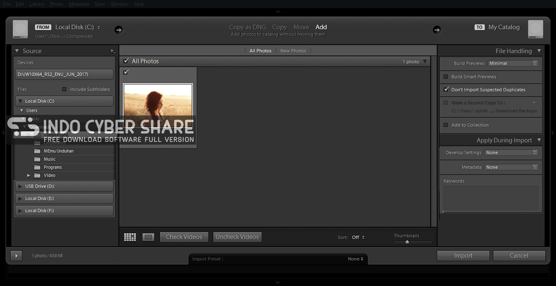The width and height of the screenshot is (556, 286).
Task: Add a source with the plus icon
Action: [112, 51]
